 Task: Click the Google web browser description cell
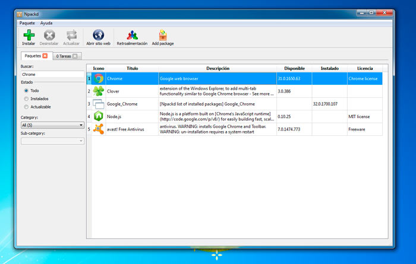tap(218, 79)
